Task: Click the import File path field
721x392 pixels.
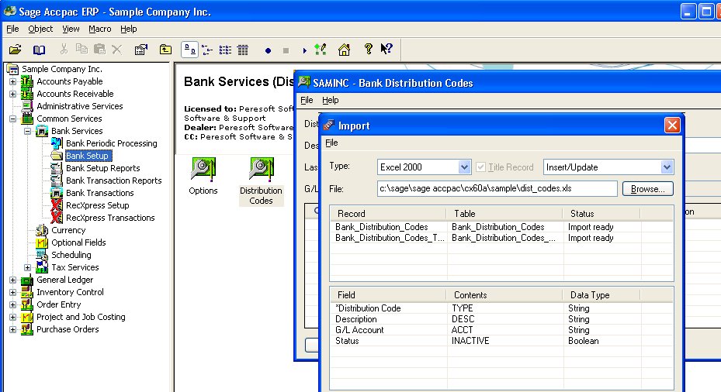Action: [497, 189]
